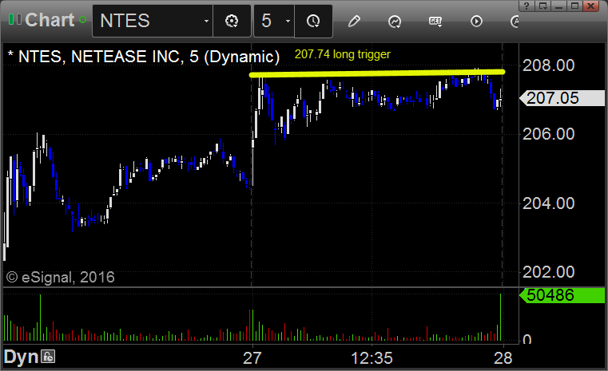
Task: Click the green 50486 volume marker
Action: coord(562,295)
